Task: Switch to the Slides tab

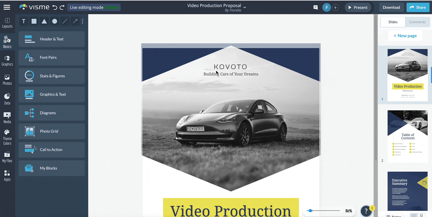Action: pyautogui.click(x=393, y=22)
